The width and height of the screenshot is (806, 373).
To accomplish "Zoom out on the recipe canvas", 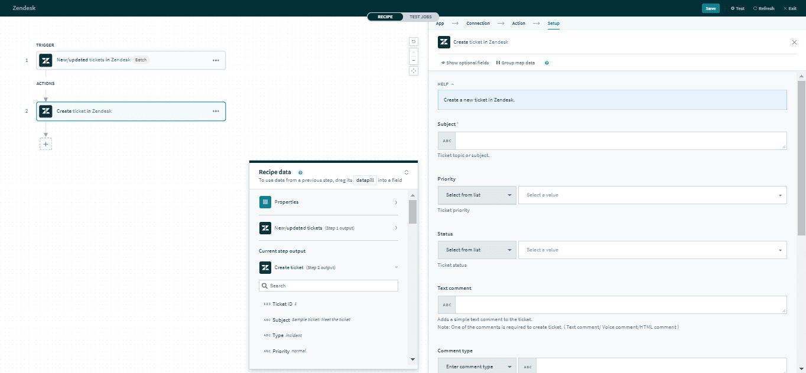I will [414, 60].
